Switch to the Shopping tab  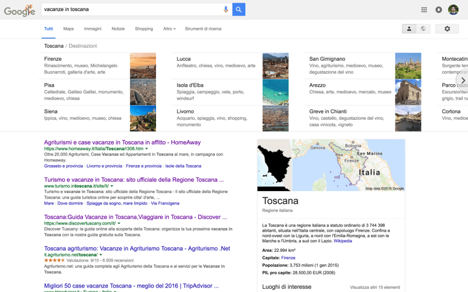point(144,28)
